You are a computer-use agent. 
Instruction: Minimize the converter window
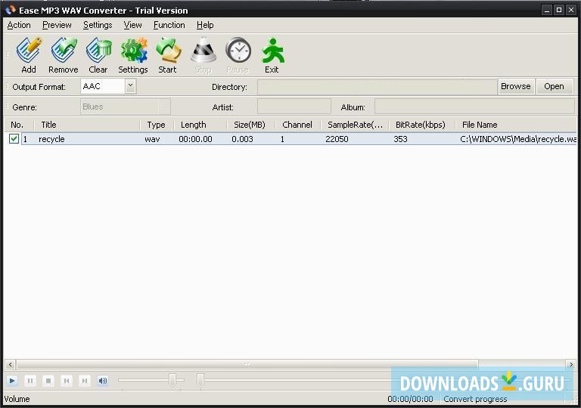pyautogui.click(x=547, y=10)
